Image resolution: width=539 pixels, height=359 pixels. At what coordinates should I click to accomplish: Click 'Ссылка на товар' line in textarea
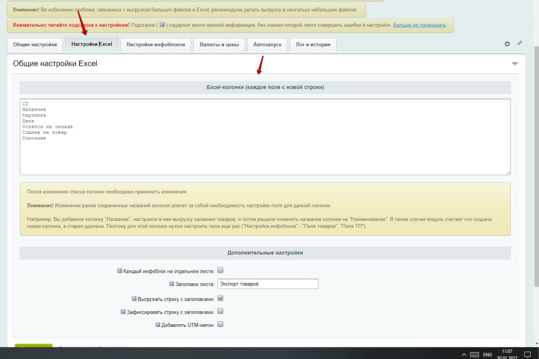click(45, 133)
